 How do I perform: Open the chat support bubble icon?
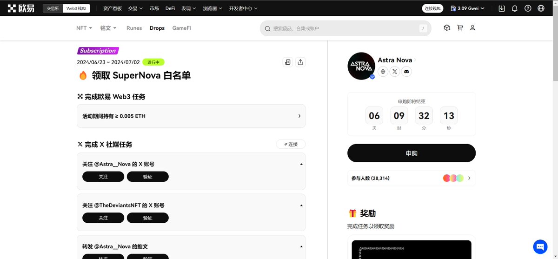[540, 246]
